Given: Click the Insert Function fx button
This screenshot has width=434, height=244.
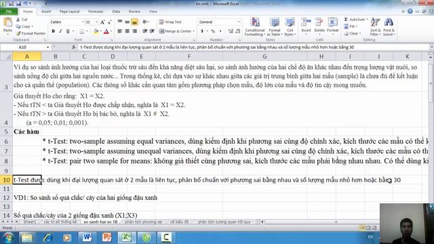Looking at the screenshot, I should click(74, 47).
